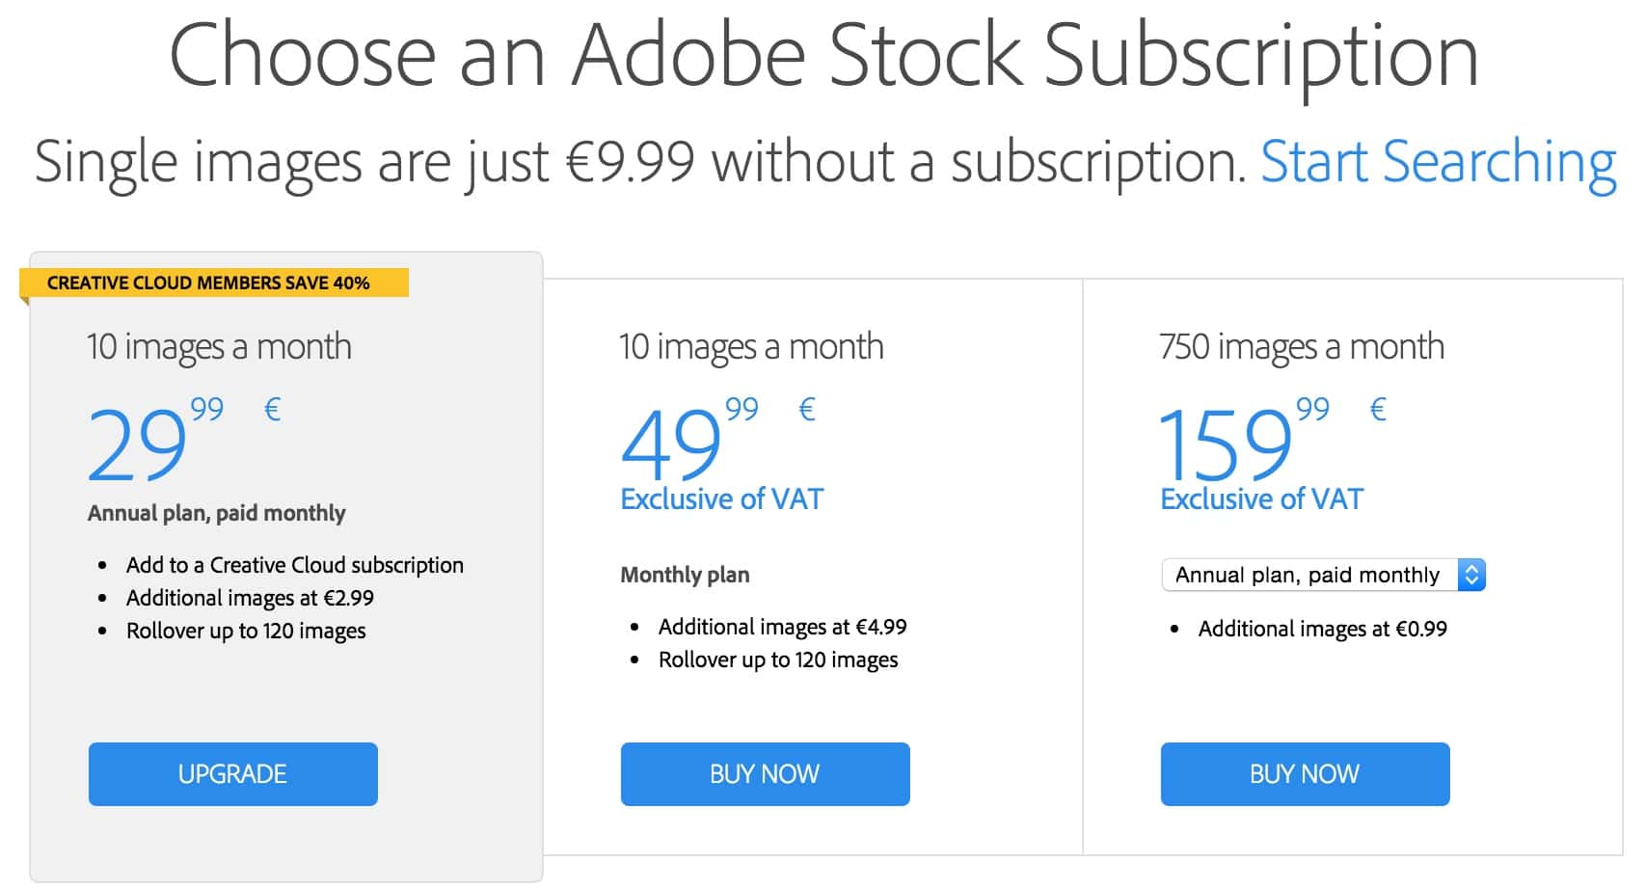Image resolution: width=1645 pixels, height=889 pixels.
Task: Click the Monthly plan label
Action: point(686,575)
